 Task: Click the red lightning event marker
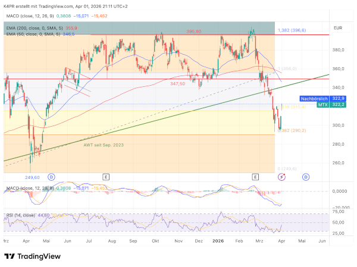pos(281,177)
